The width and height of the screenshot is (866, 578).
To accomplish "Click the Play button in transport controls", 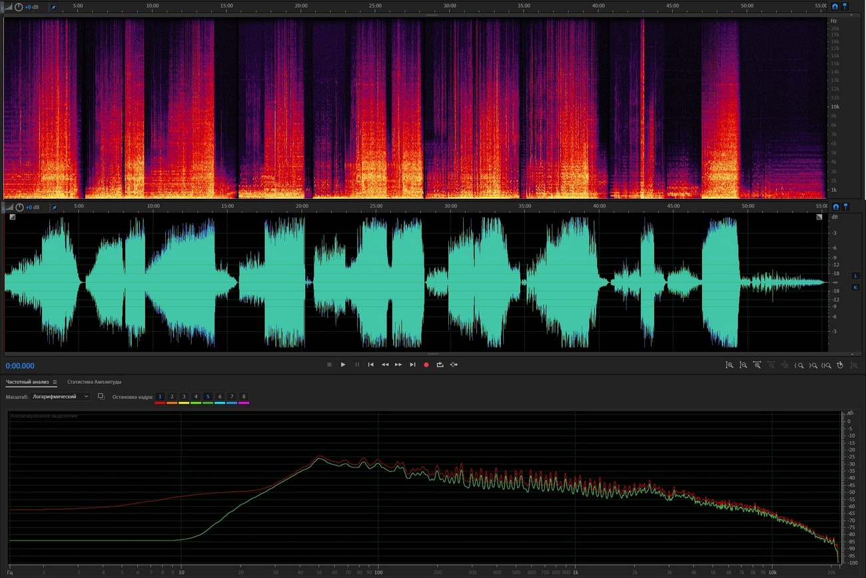I will tap(343, 364).
